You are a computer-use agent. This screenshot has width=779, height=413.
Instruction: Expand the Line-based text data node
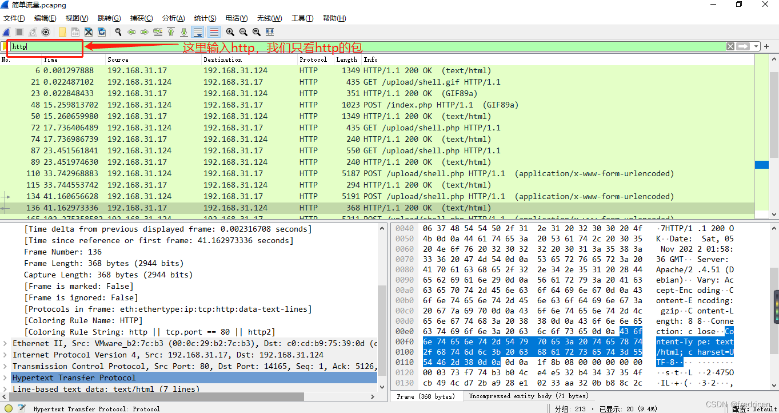tap(5, 389)
